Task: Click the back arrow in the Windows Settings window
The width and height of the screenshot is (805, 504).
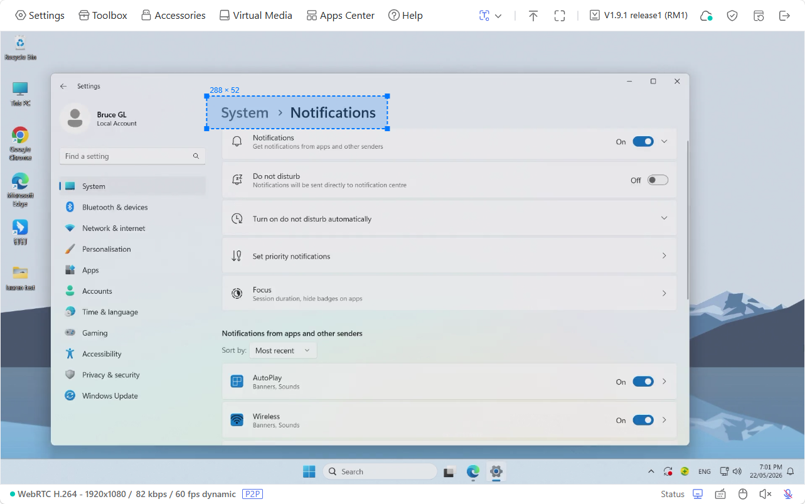Action: point(63,86)
